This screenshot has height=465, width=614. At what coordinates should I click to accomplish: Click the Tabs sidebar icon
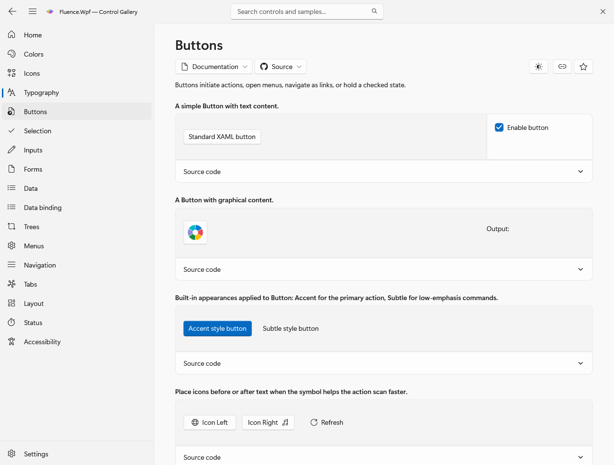point(12,284)
